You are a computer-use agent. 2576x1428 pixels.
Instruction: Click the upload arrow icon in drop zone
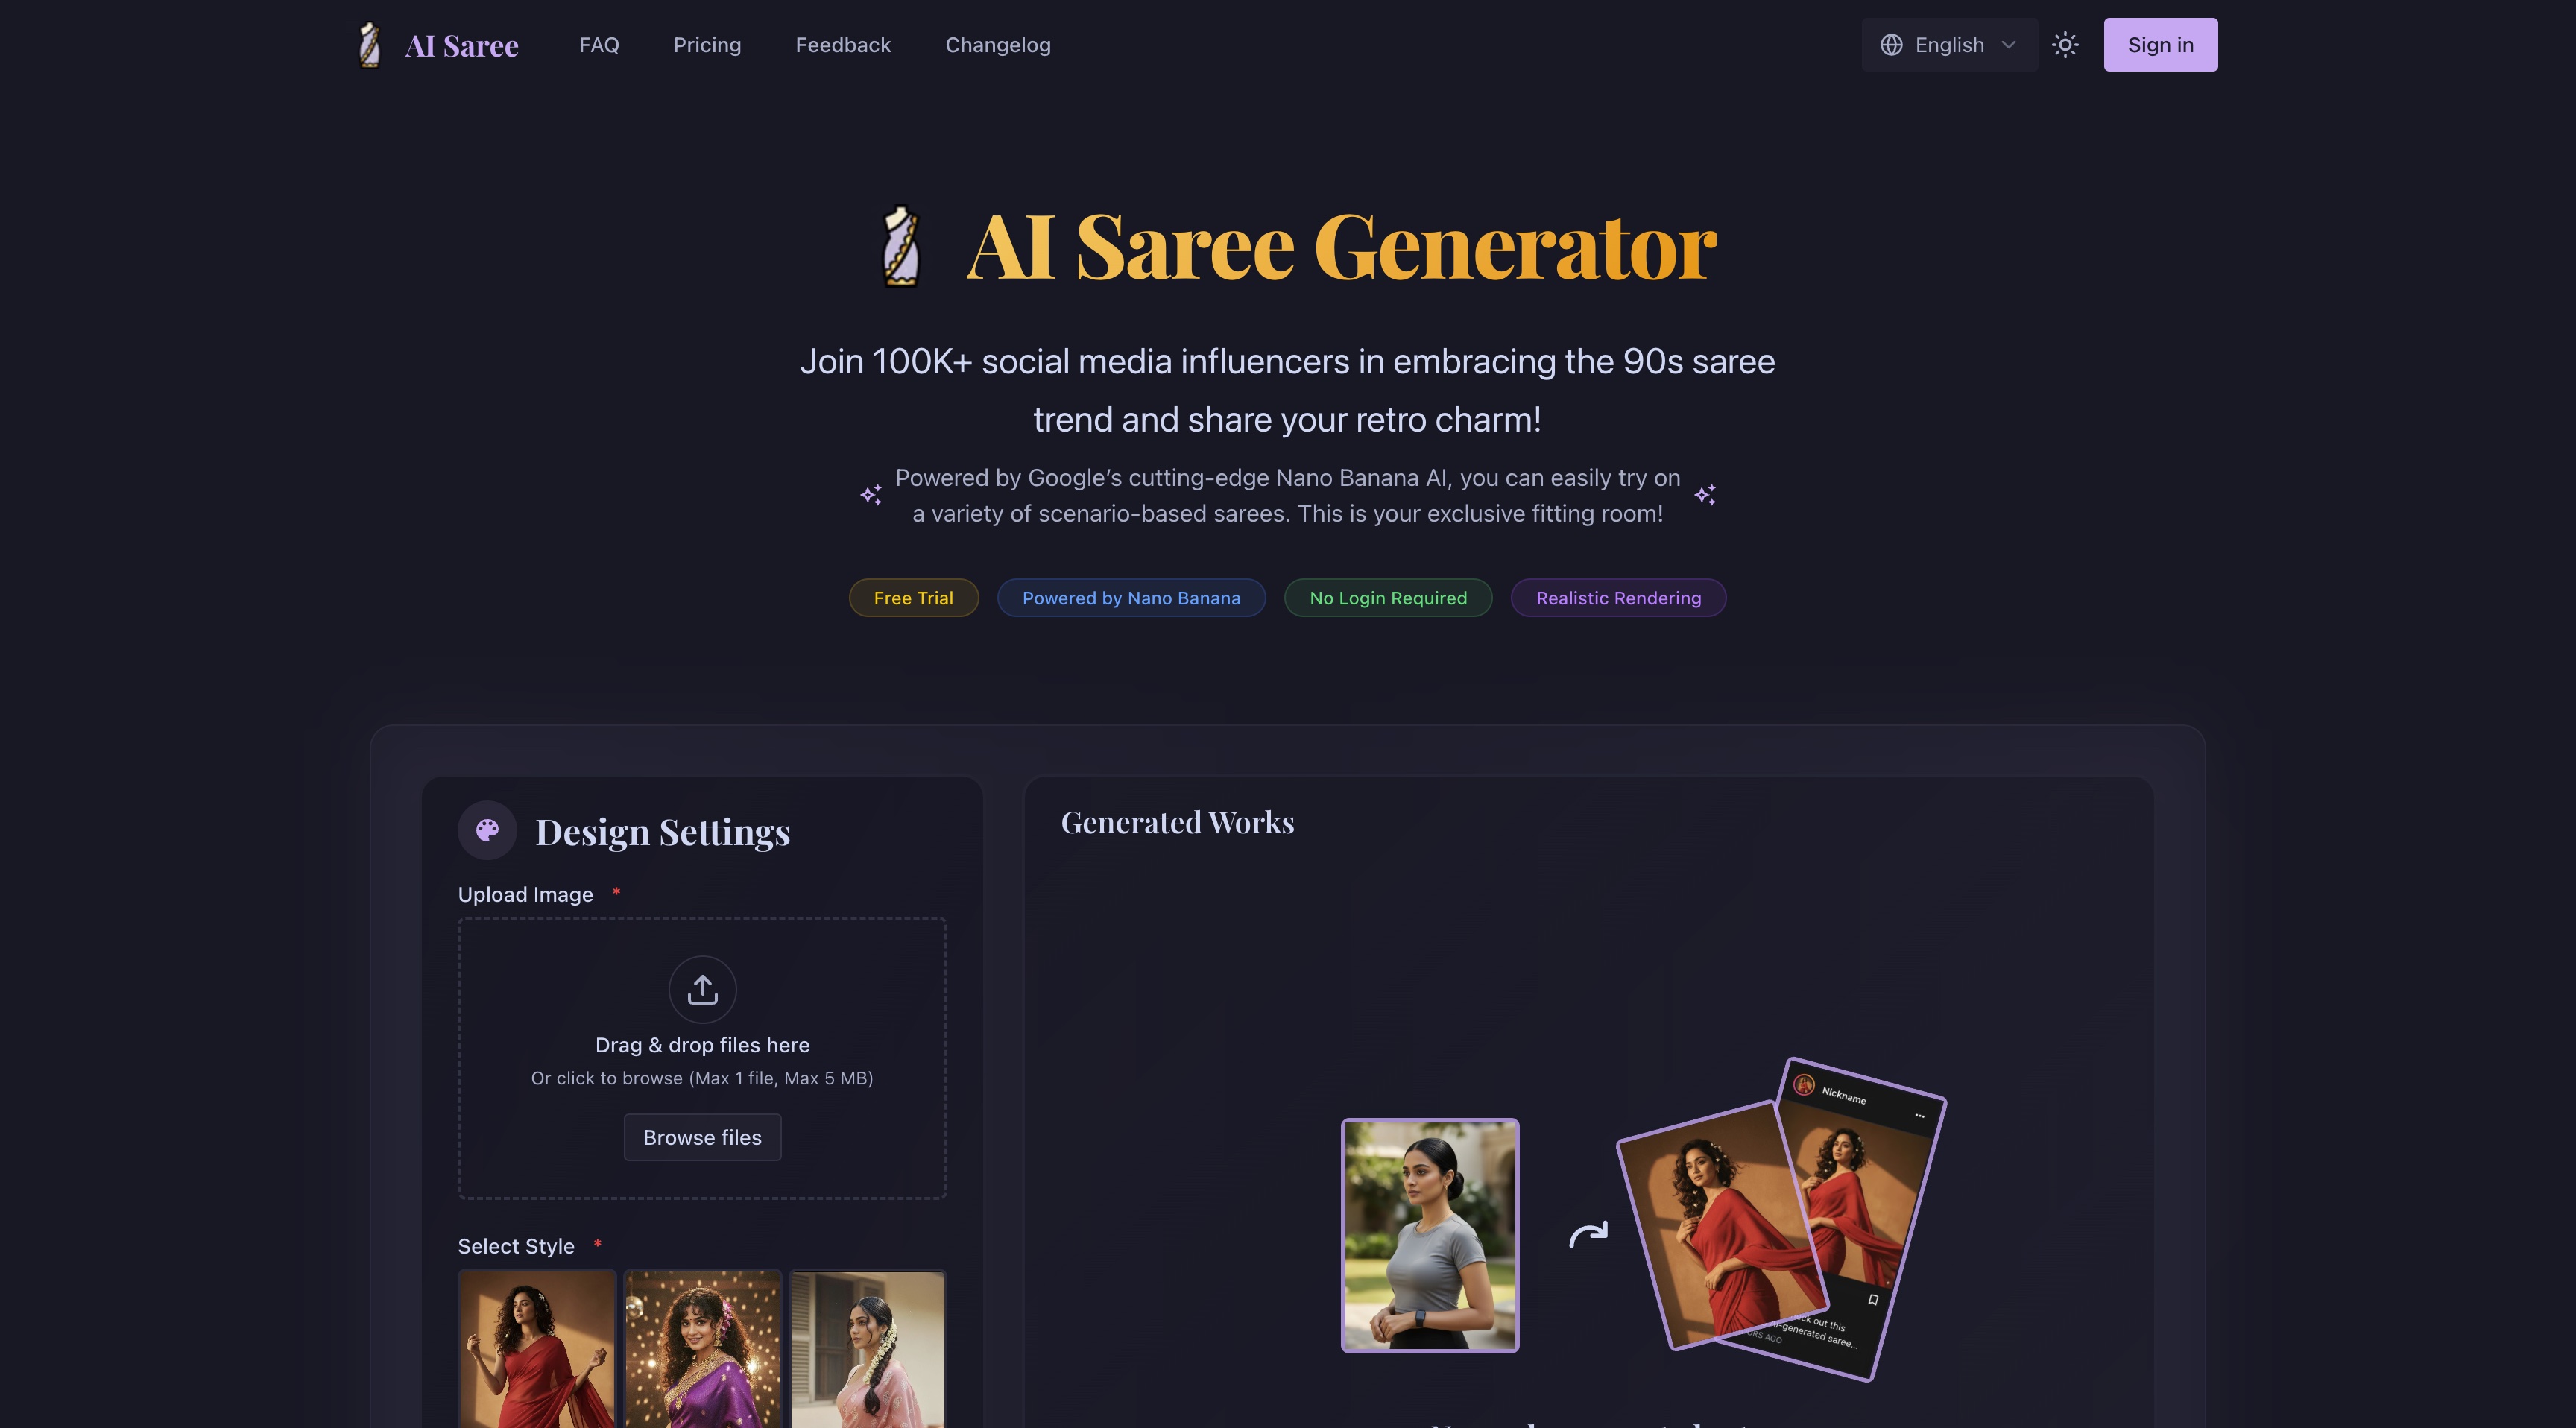[x=702, y=990]
